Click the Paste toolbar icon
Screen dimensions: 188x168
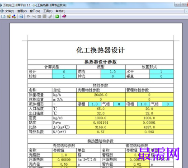[x=44, y=17]
